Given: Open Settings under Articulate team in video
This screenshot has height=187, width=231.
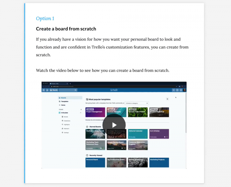Looking at the screenshot, I should pyautogui.click(x=65, y=133).
